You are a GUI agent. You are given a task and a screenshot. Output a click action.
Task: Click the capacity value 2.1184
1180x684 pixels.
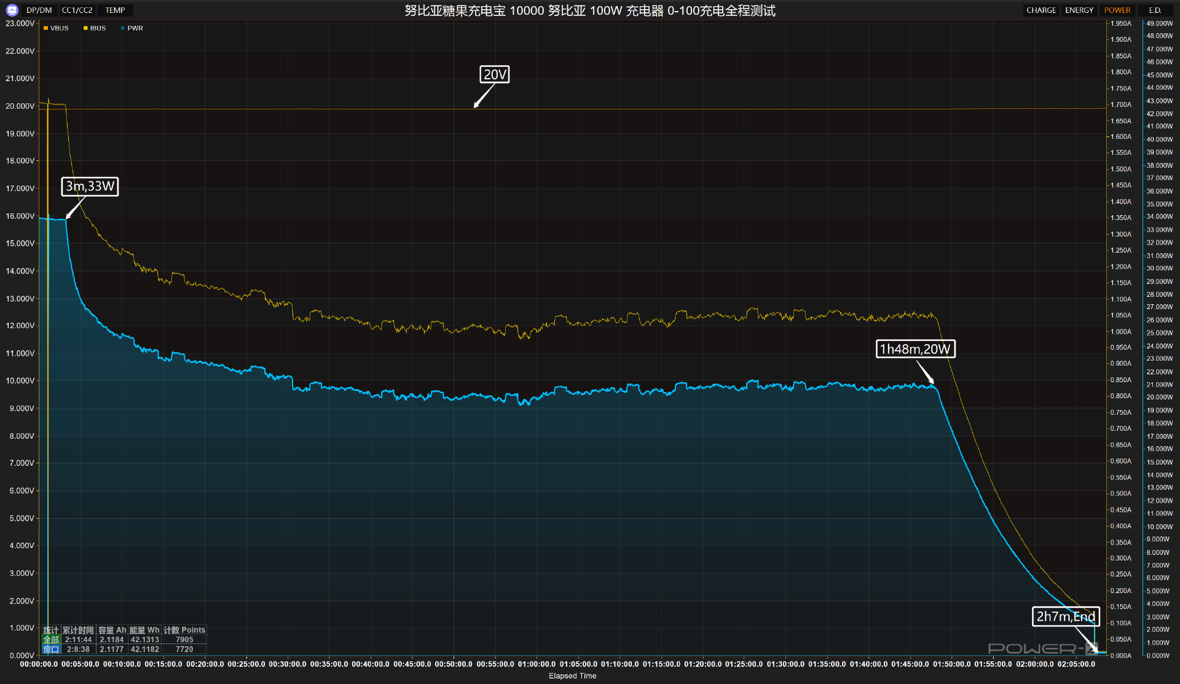pos(112,640)
